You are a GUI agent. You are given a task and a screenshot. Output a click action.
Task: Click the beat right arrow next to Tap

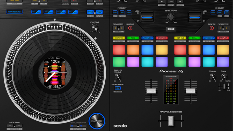coord(180,2)
